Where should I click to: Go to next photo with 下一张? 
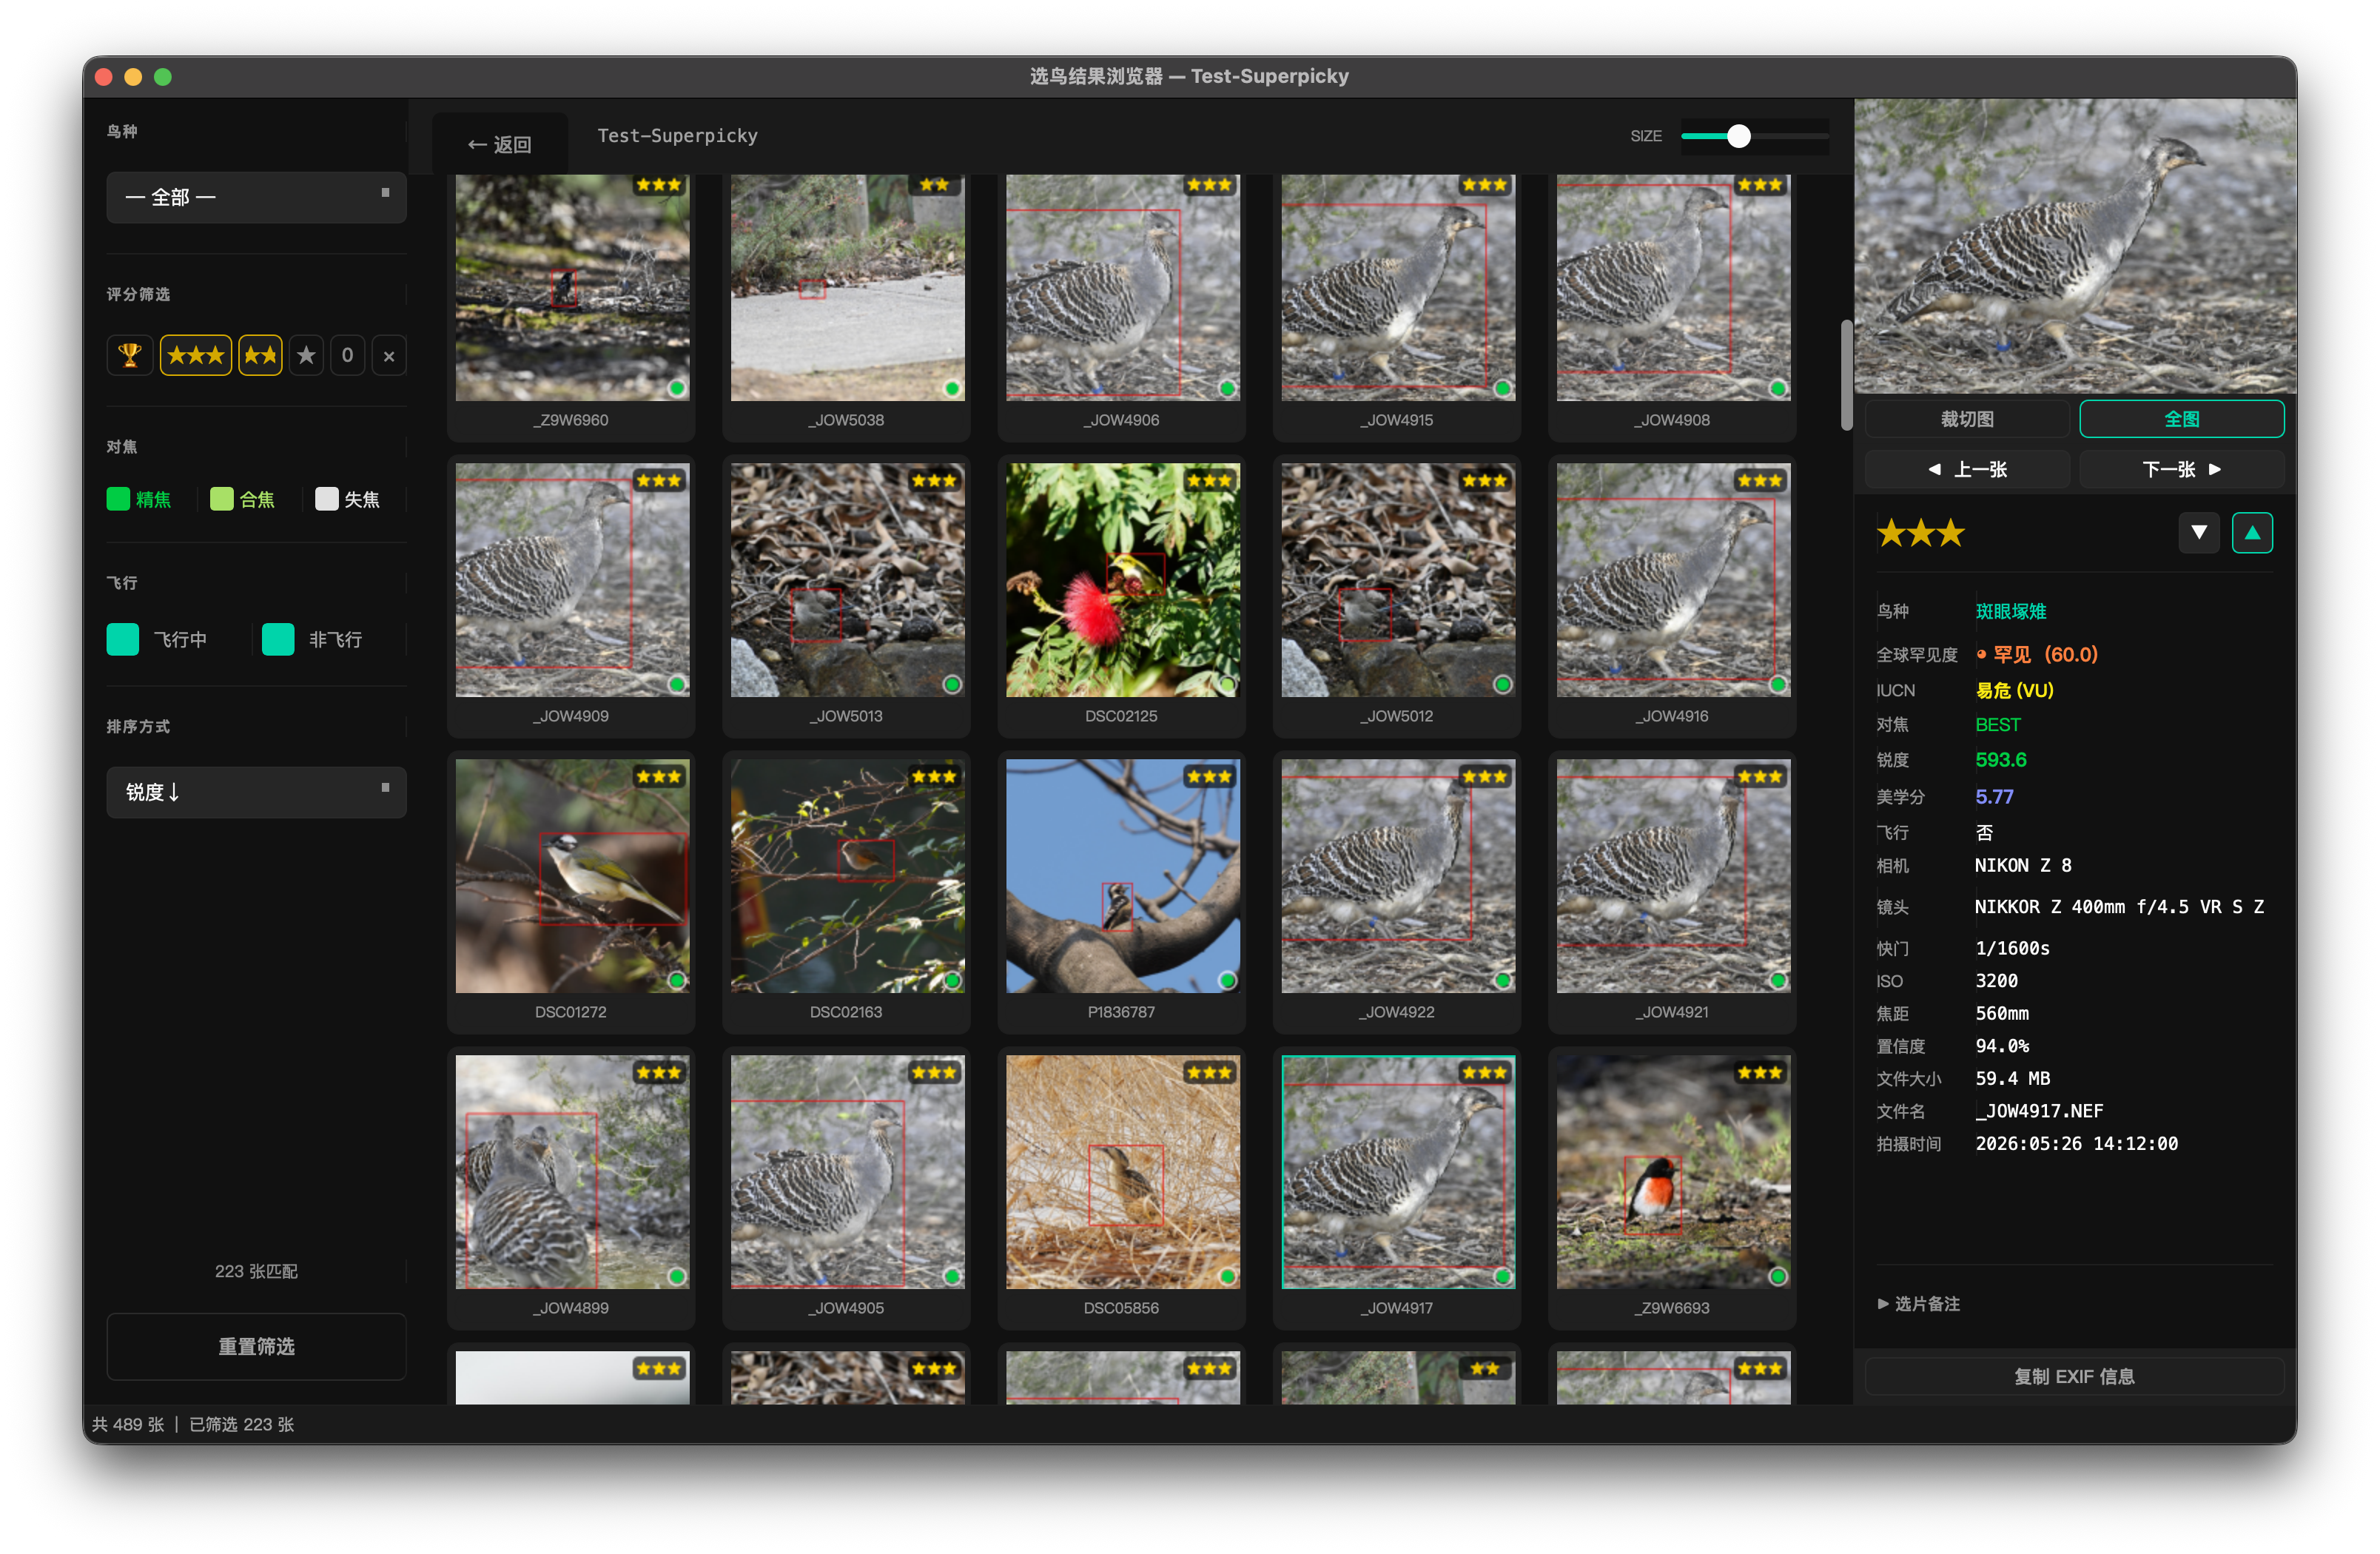[2182, 470]
